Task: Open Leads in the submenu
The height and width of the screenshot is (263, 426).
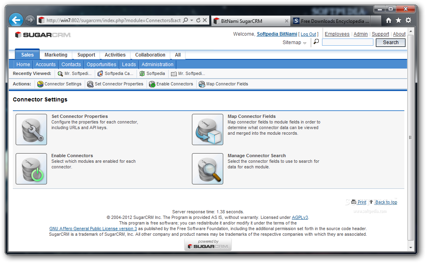Action: (129, 65)
